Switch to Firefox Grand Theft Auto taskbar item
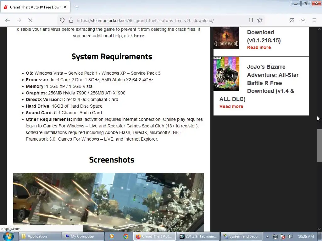This screenshot has height=241, width=322. [154, 236]
